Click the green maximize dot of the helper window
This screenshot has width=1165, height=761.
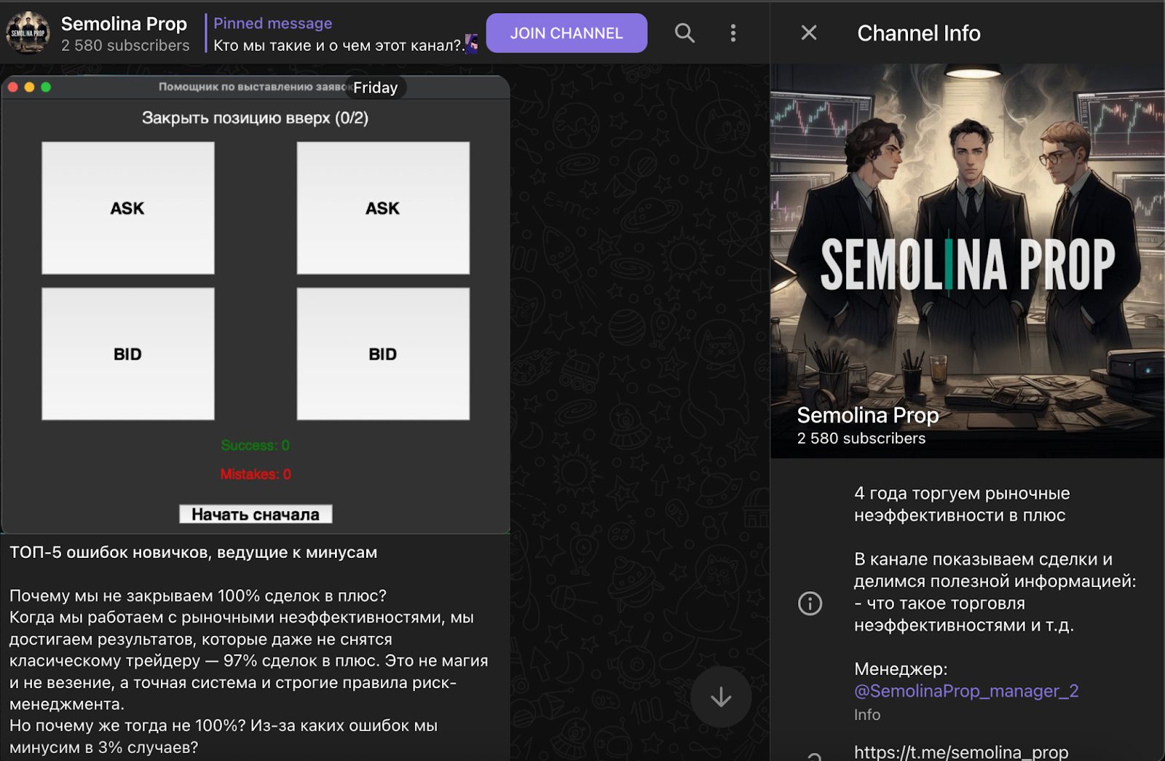[x=46, y=87]
